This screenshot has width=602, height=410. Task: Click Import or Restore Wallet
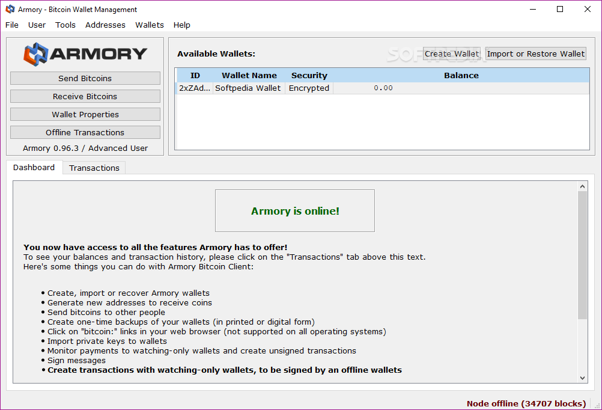(x=535, y=54)
